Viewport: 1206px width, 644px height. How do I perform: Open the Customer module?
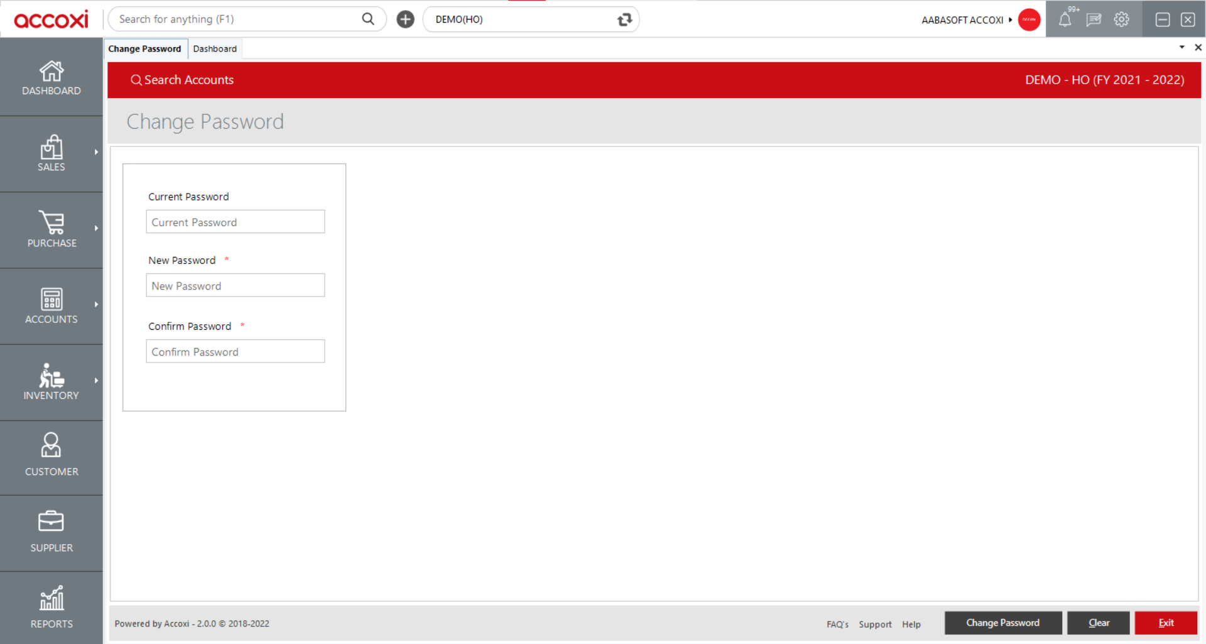52,458
